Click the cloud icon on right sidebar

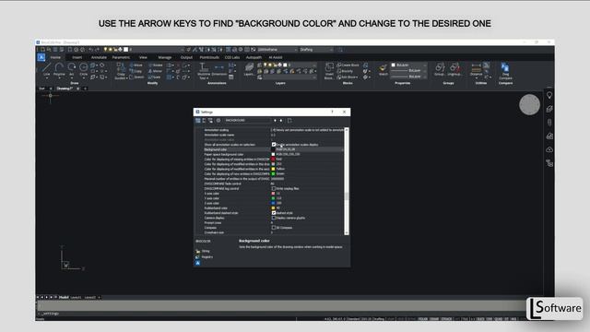[x=549, y=149]
